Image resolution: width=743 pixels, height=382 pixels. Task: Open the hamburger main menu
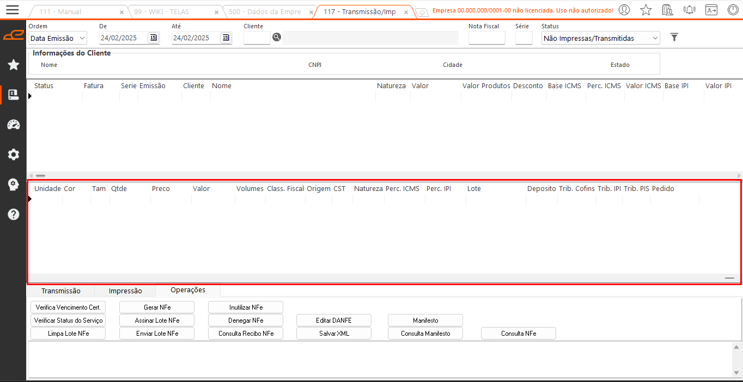(x=12, y=10)
